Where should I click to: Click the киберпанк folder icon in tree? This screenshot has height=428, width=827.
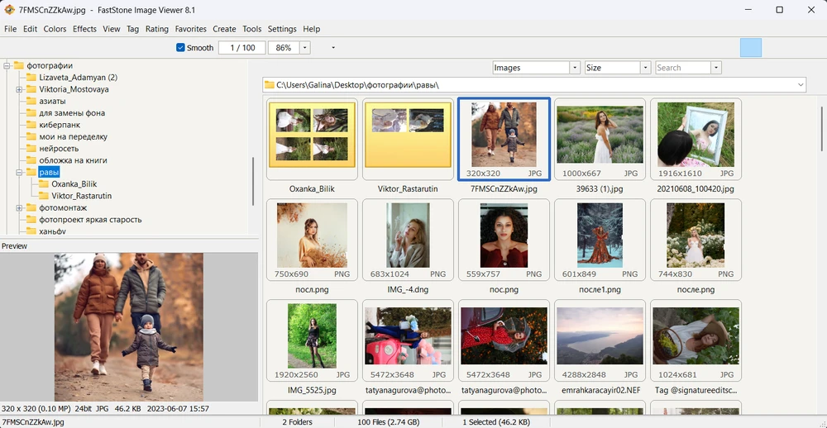tap(31, 125)
